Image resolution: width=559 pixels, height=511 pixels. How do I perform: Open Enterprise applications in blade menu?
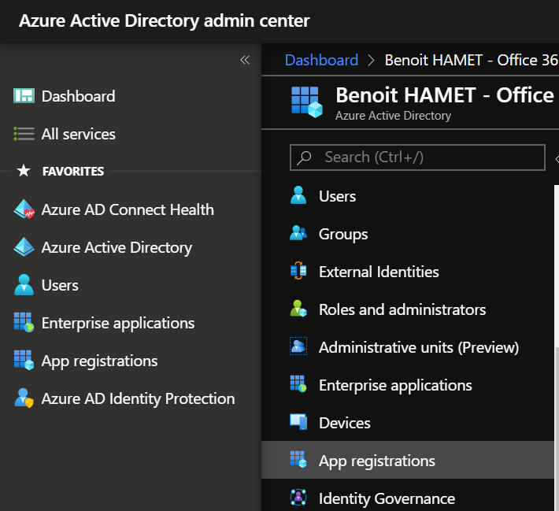395,385
